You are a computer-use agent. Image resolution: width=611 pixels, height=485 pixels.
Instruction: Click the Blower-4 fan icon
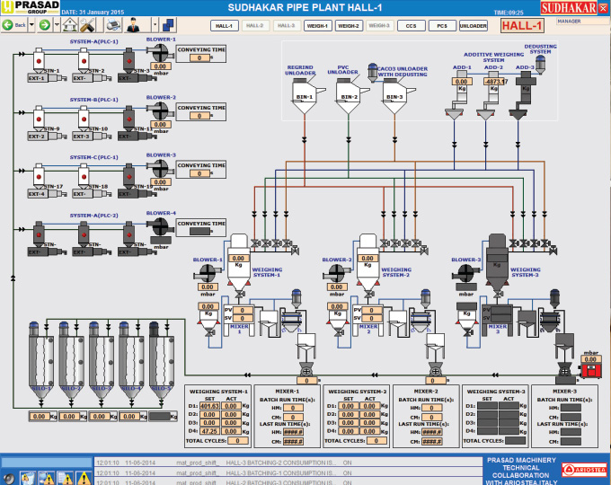(x=159, y=226)
